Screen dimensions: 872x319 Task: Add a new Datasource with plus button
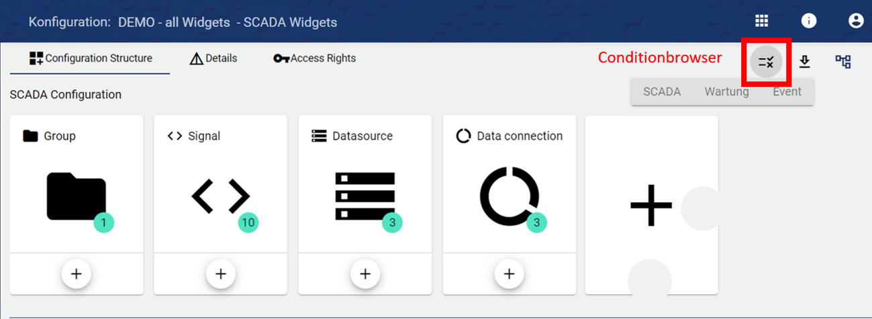tap(365, 273)
